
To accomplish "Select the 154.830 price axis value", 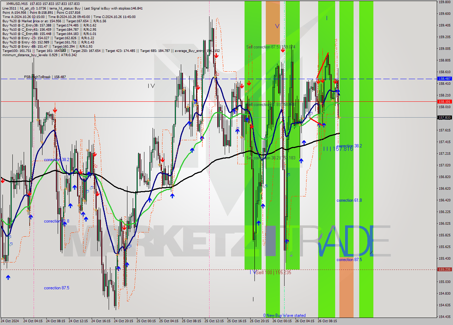I will pos(445,293).
